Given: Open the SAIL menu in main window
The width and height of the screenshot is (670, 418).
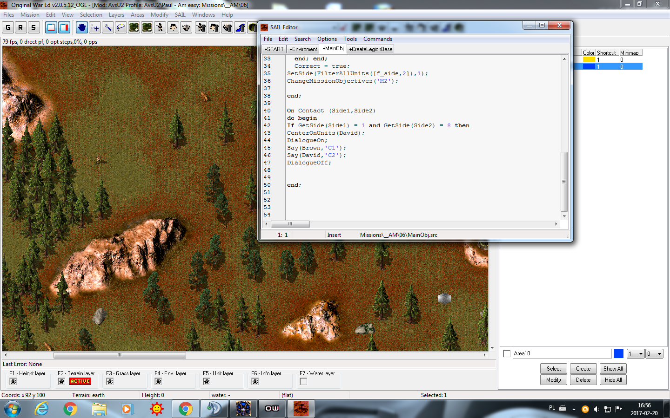Looking at the screenshot, I should pos(180,15).
